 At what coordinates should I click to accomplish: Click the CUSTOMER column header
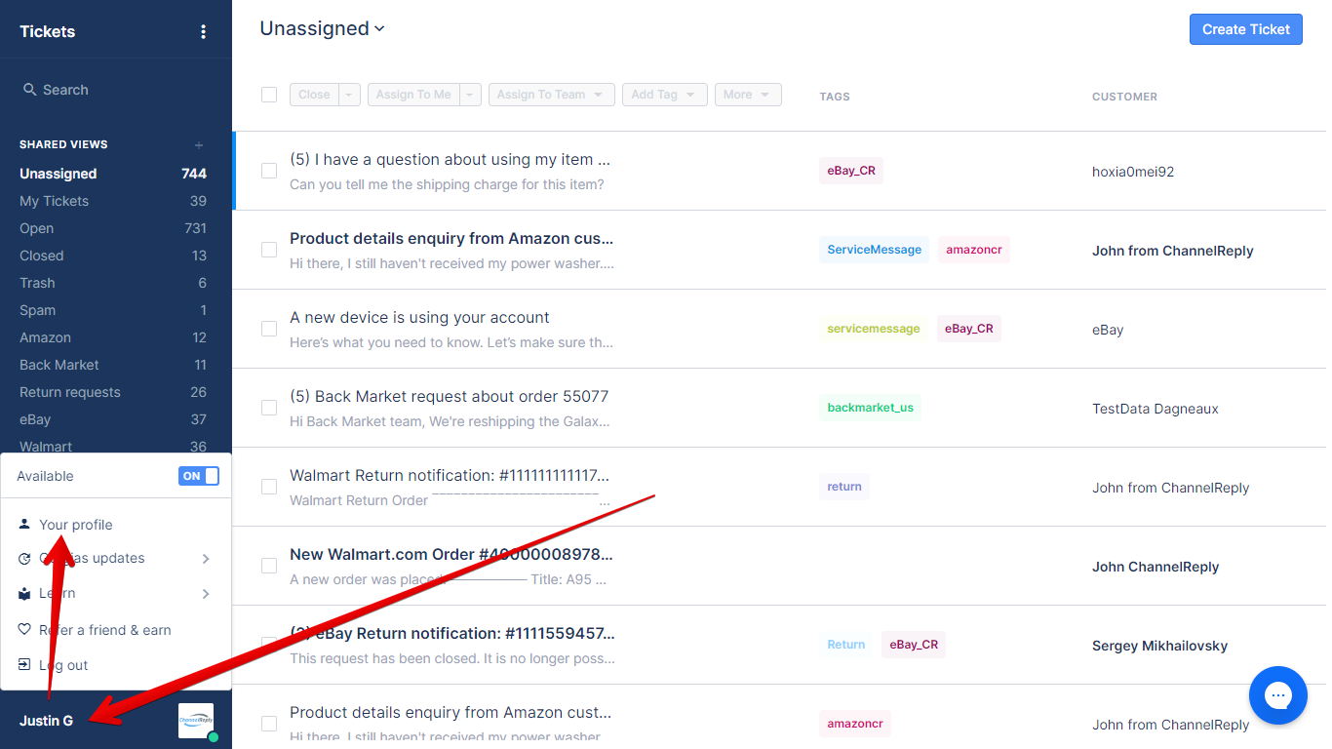pos(1124,97)
